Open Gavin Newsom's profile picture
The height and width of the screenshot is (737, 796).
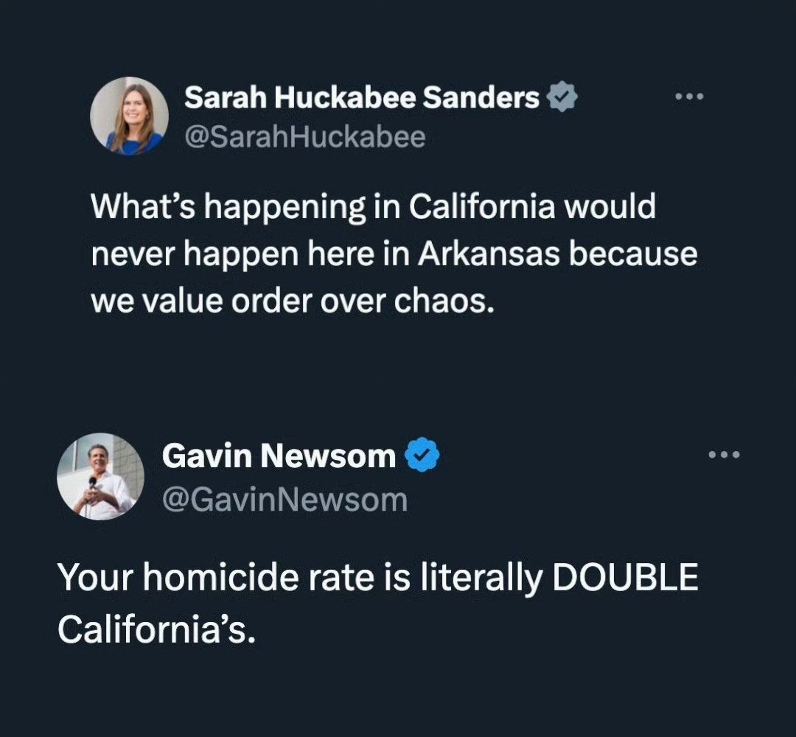100,477
